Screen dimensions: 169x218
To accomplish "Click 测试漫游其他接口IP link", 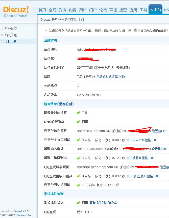I will pos(140,158).
